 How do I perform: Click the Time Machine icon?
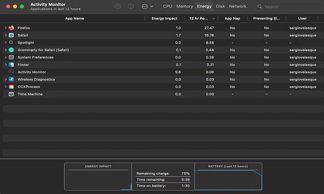coord(11,94)
